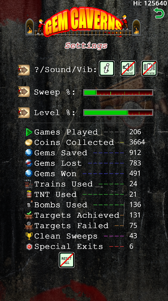
Task: Toggle the Sound mute button
Action: pyautogui.click(x=128, y=68)
